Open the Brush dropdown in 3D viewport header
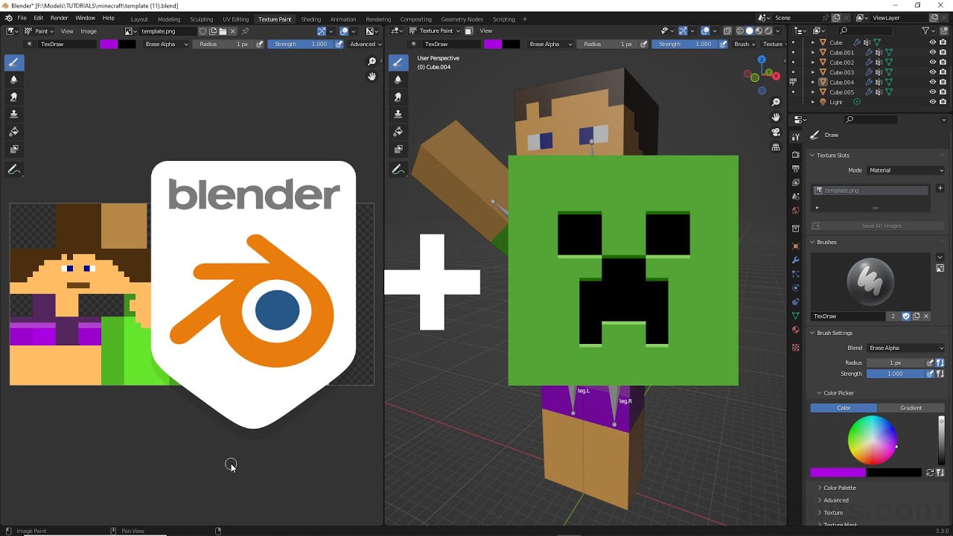 [x=744, y=44]
